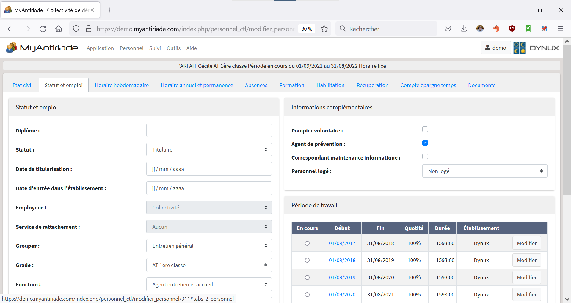The image size is (571, 303).
Task: Open the Formation tab
Action: tap(292, 85)
